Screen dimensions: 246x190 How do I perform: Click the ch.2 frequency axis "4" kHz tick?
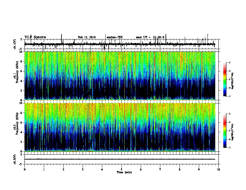coord(22,132)
